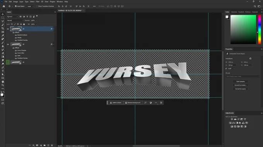Open the Filter menu
263x147 pixels.
[x=38, y=2]
